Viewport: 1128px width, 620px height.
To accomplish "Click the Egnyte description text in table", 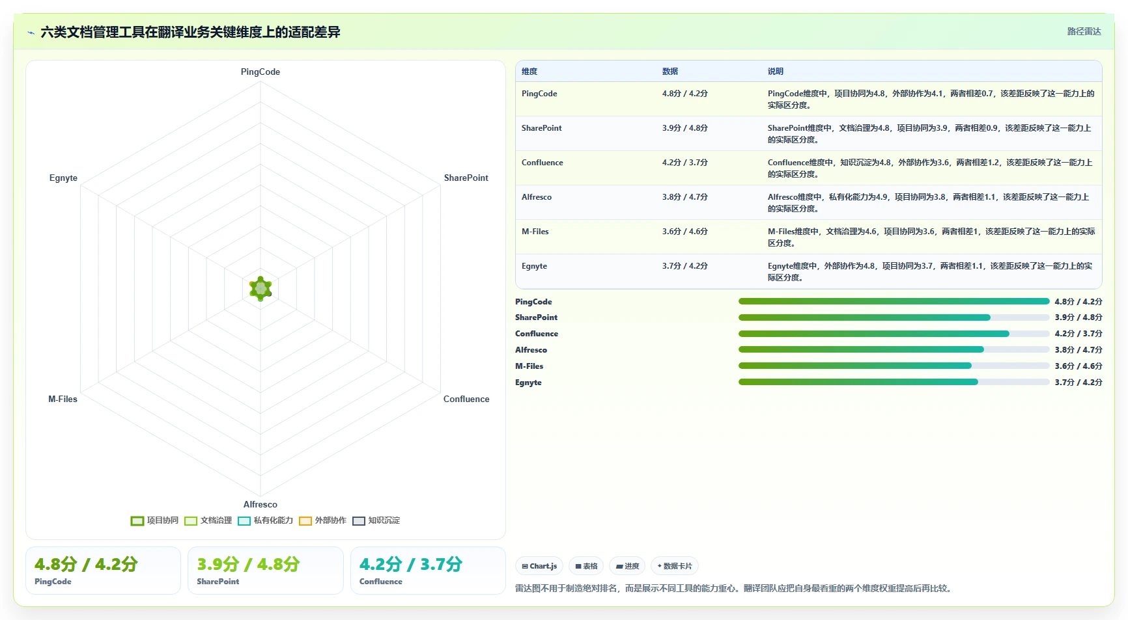I will (931, 271).
